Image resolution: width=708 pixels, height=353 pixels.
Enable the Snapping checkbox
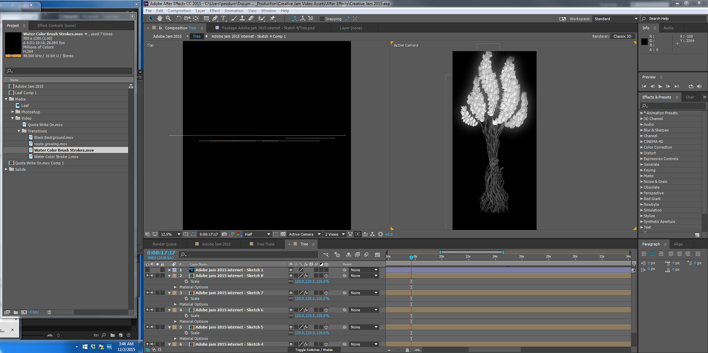pos(322,19)
